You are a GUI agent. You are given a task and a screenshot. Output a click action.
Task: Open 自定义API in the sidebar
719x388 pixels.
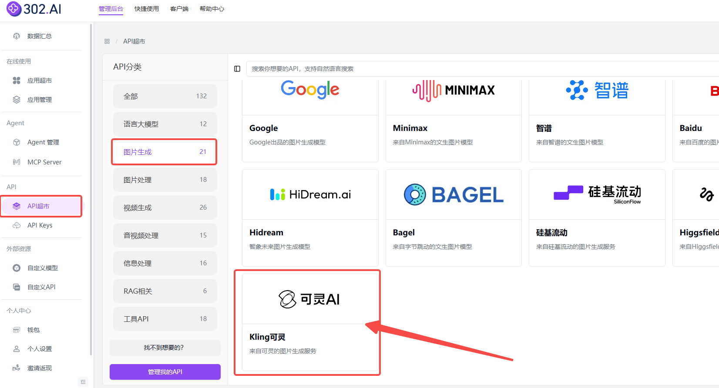41,287
